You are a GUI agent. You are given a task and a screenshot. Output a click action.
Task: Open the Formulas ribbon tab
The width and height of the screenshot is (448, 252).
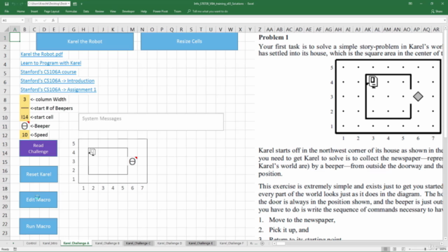pyautogui.click(x=71, y=11)
